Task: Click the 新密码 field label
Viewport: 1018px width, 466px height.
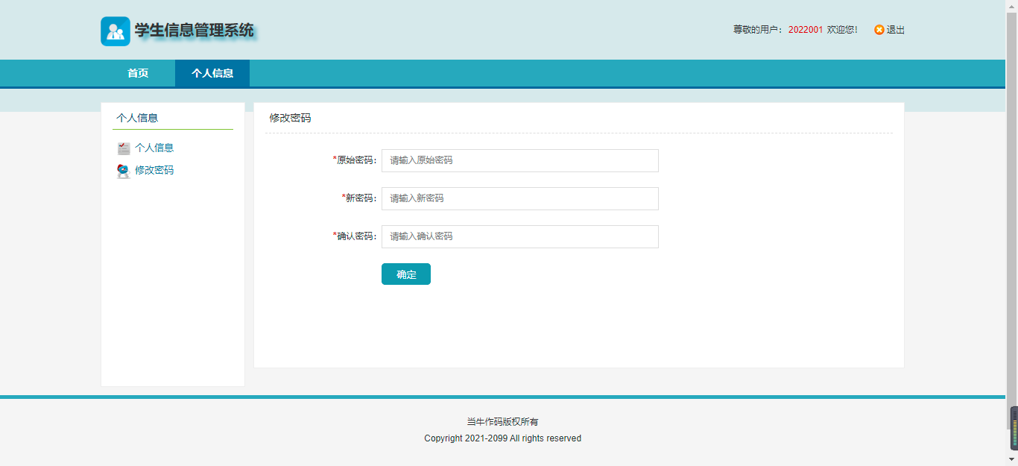Action: [x=360, y=198]
